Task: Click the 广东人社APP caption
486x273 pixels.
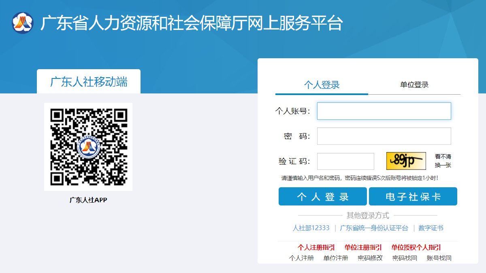Action: (88, 199)
